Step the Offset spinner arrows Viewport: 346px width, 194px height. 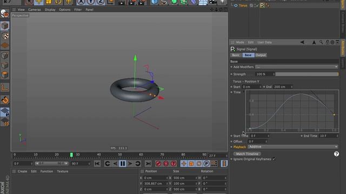pos(266,141)
